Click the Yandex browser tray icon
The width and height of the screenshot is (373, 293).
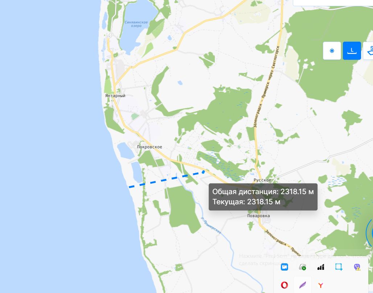pyautogui.click(x=321, y=285)
